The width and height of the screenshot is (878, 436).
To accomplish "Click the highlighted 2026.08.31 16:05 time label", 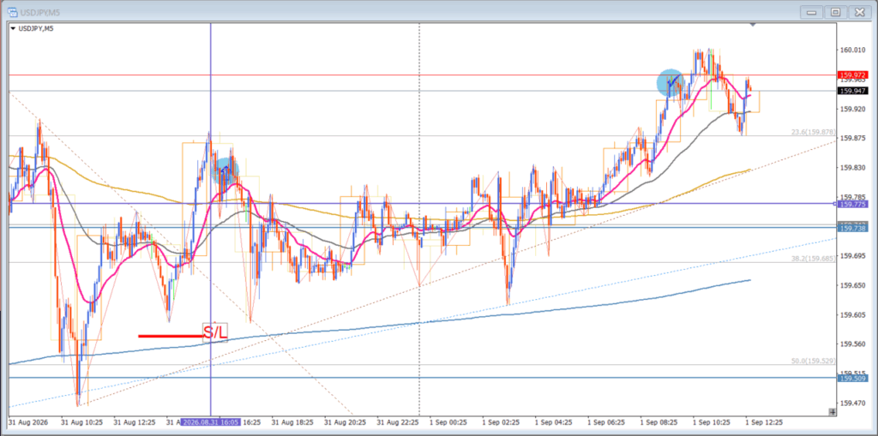I will [212, 421].
